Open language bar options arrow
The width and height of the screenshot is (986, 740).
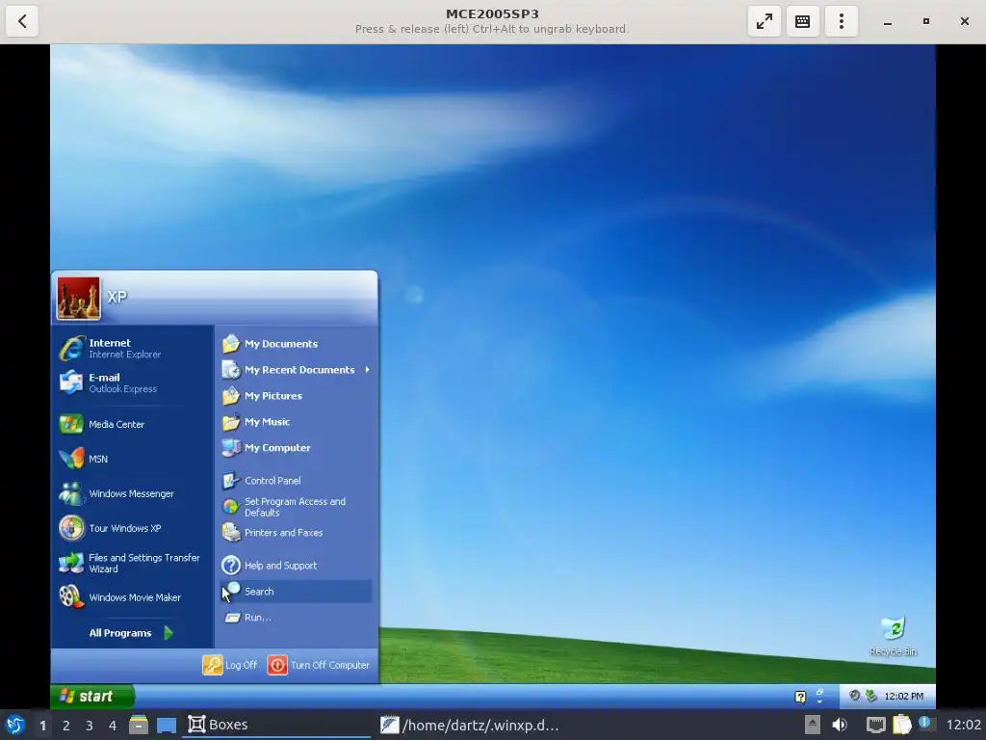819,701
